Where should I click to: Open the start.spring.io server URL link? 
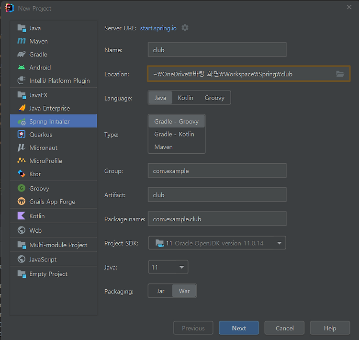[x=158, y=28]
